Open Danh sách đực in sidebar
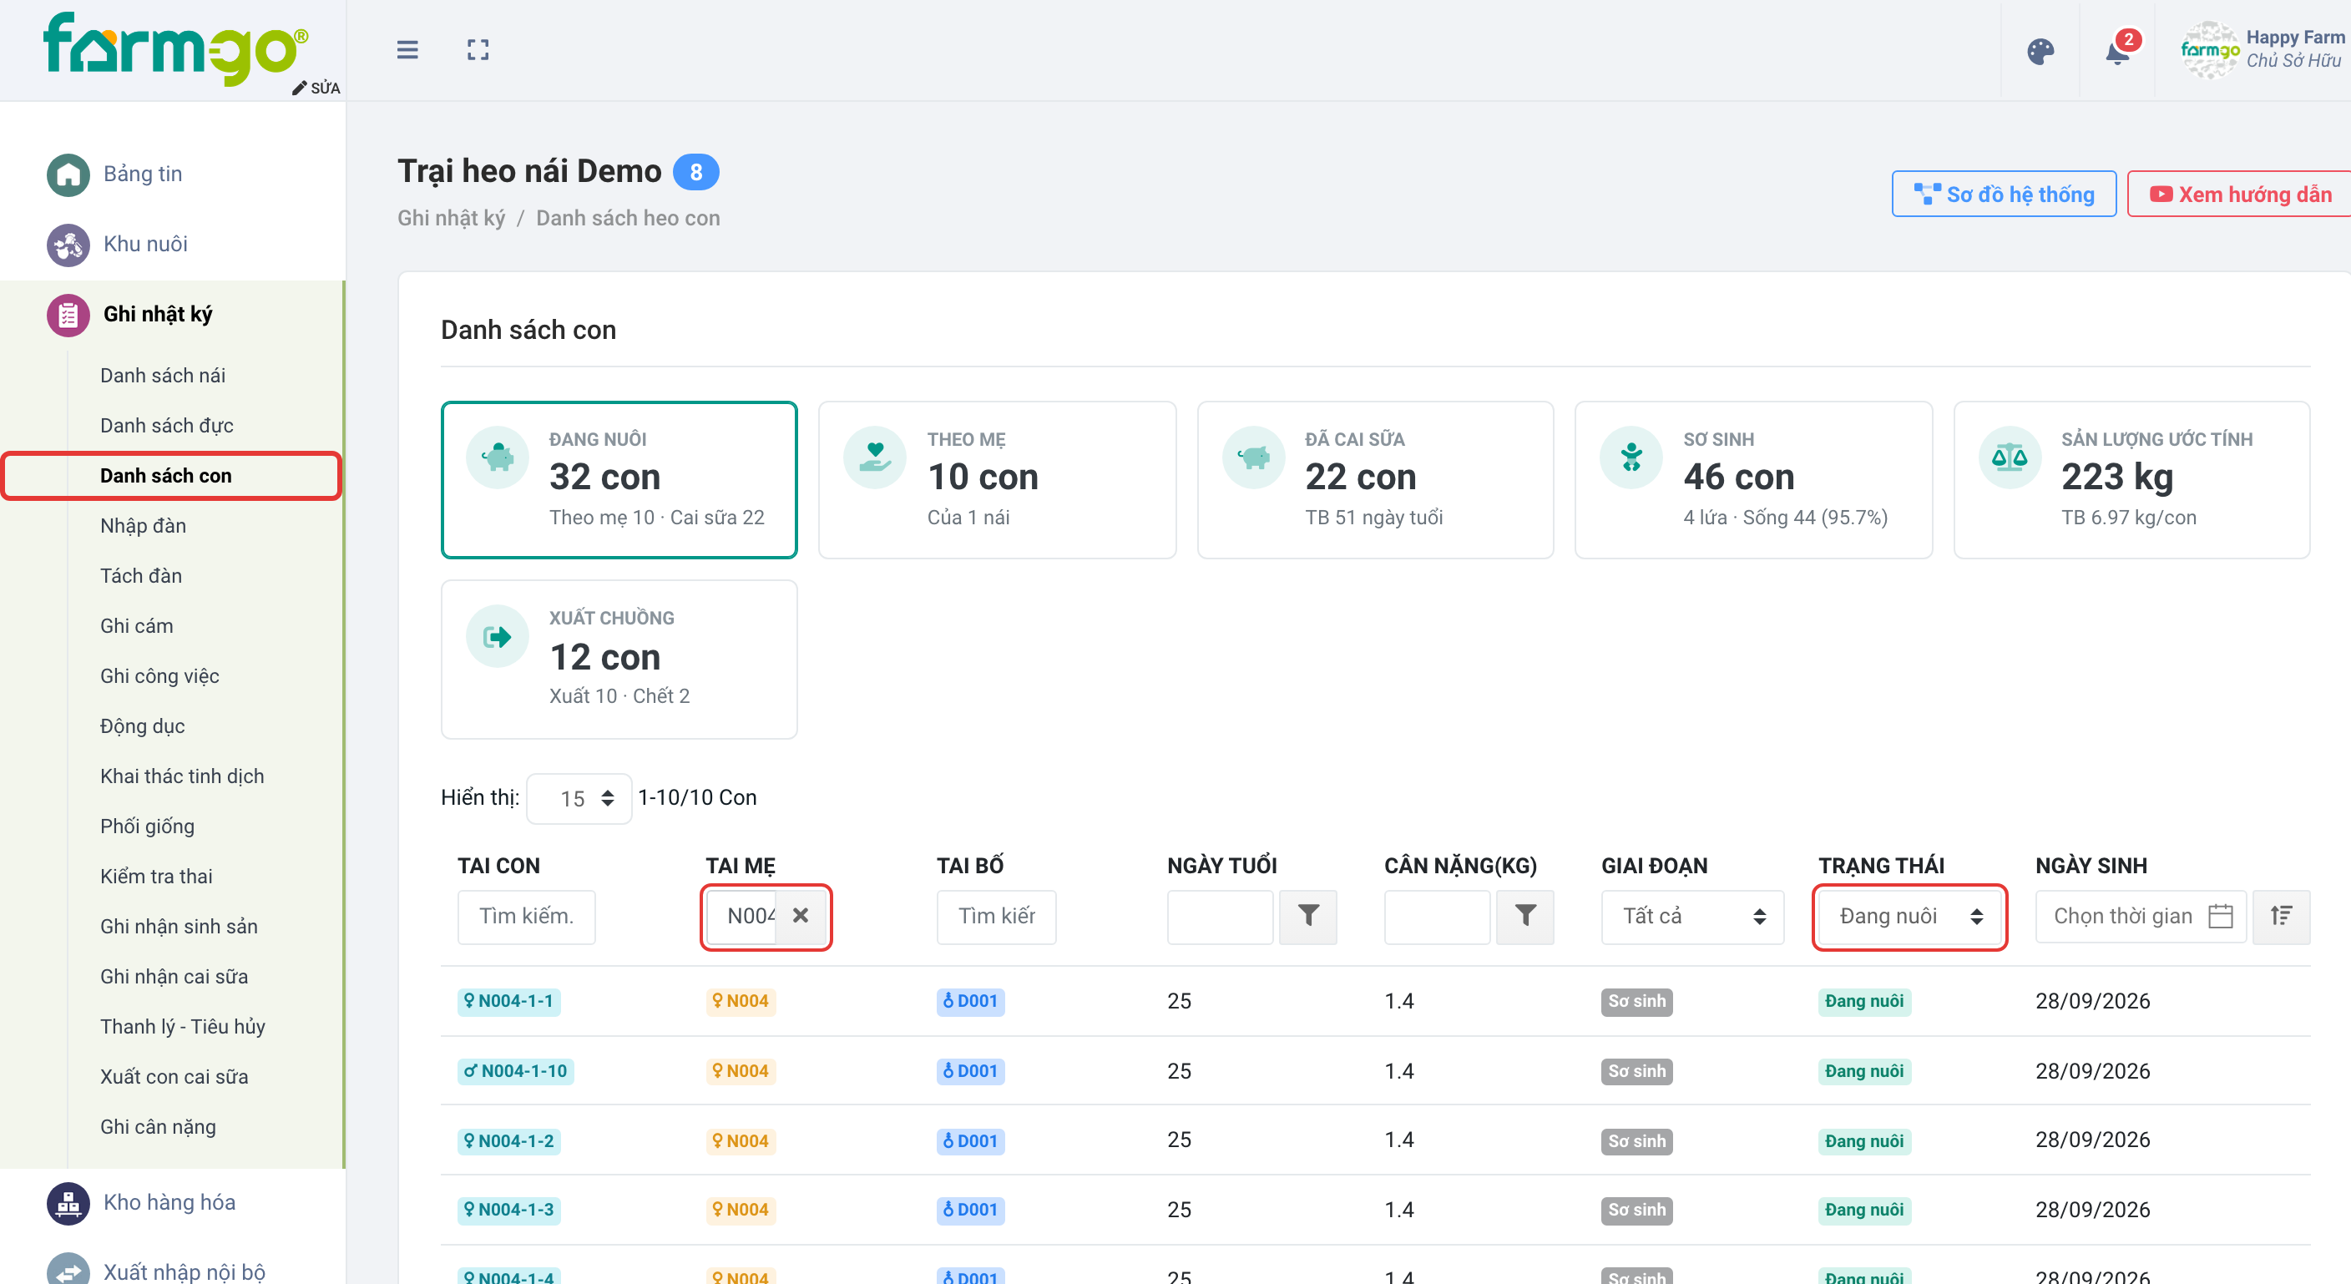The image size is (2351, 1284). pos(166,425)
